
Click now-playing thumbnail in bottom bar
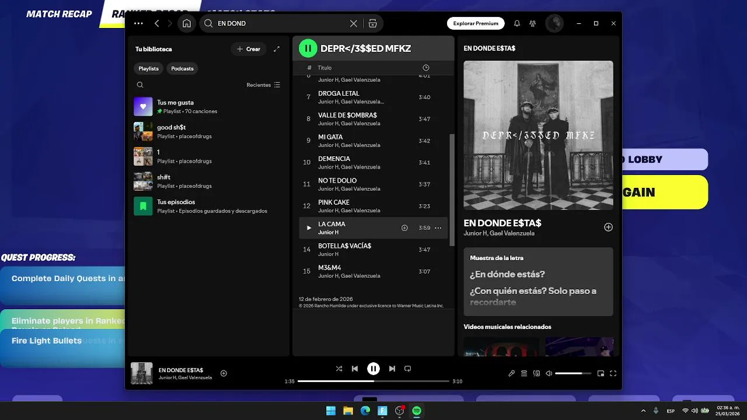[x=141, y=373]
